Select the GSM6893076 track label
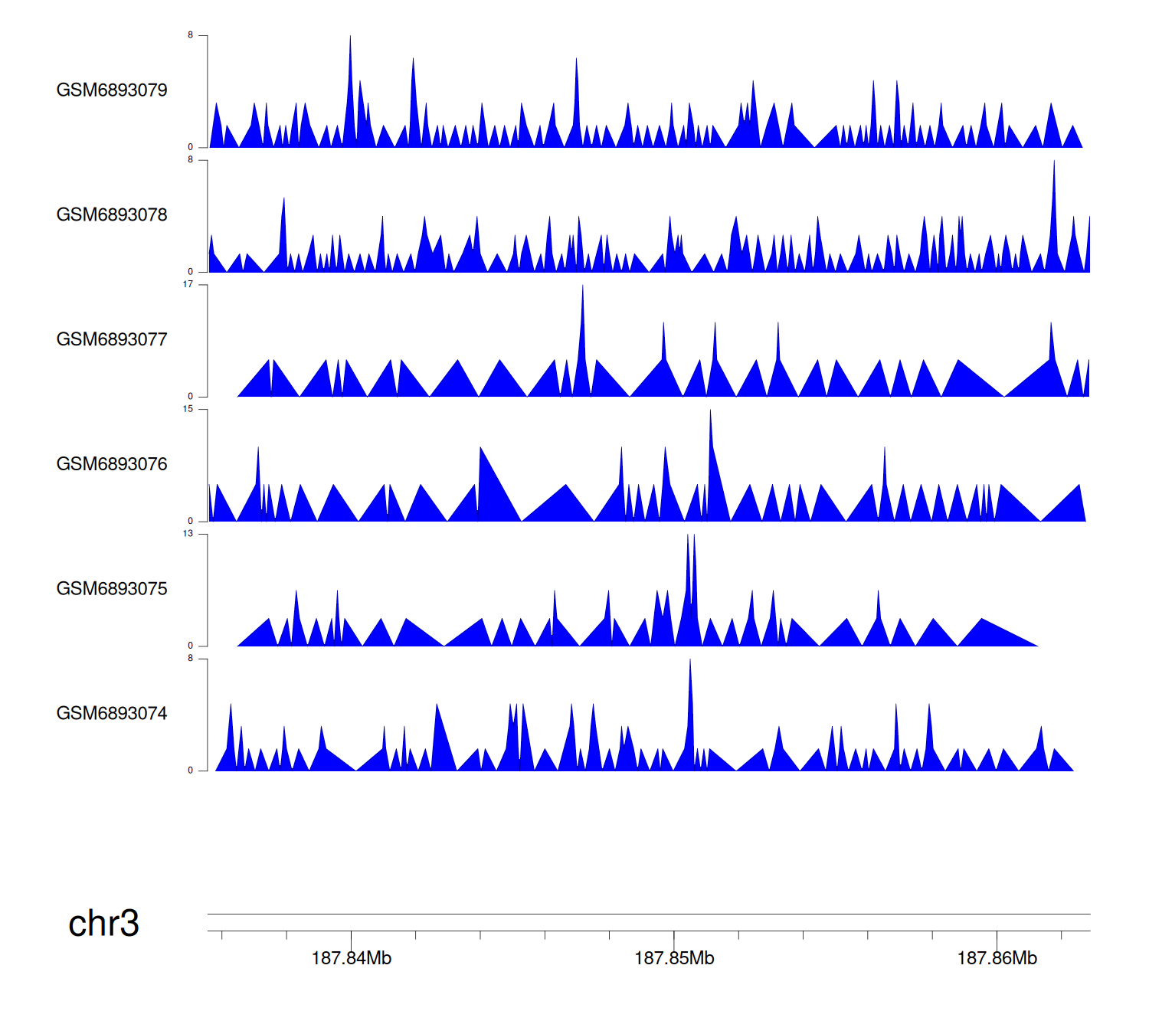The width and height of the screenshot is (1149, 1011). [112, 464]
